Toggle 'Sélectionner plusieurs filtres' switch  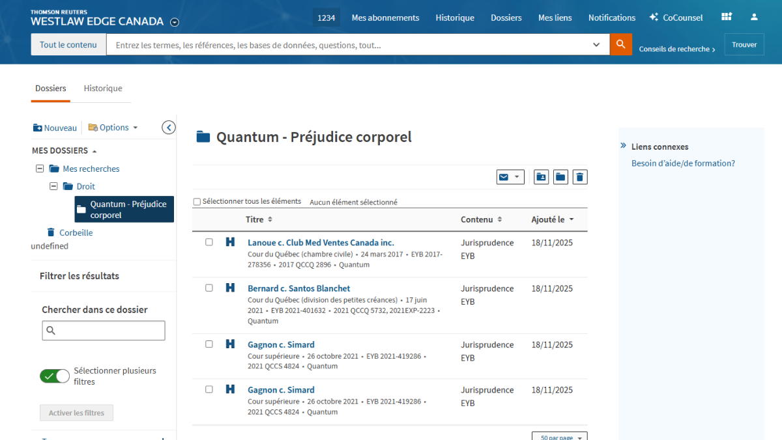55,376
